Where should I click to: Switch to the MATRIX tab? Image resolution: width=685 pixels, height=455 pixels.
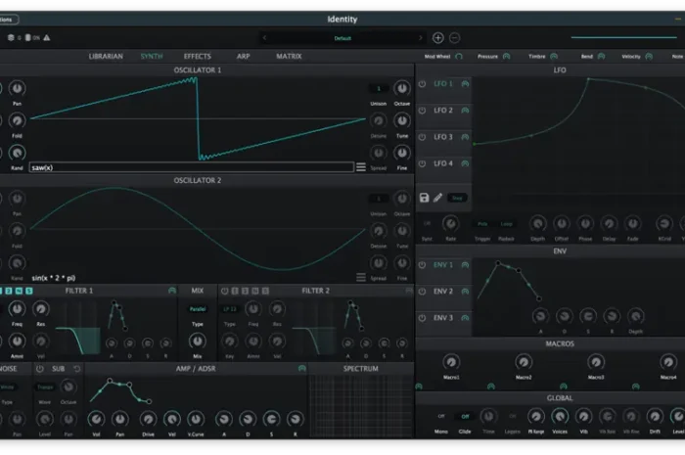tap(289, 57)
